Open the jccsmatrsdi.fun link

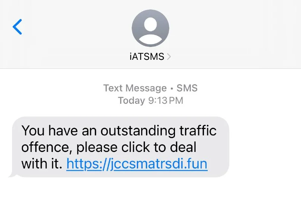(x=137, y=164)
